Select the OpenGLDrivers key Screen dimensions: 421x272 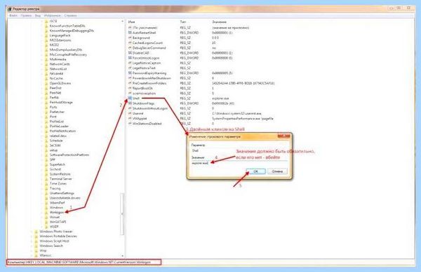[x=60, y=83]
